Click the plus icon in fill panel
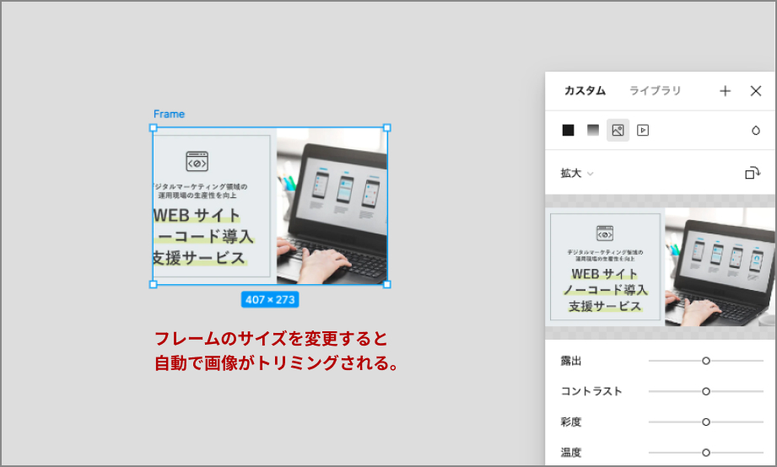The image size is (777, 467). pyautogui.click(x=725, y=91)
